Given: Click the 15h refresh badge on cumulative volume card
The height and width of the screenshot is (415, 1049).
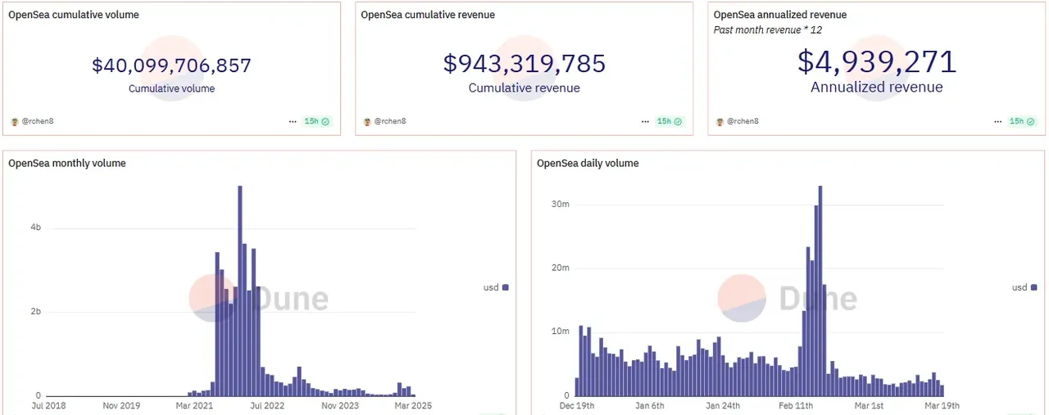Looking at the screenshot, I should 317,121.
